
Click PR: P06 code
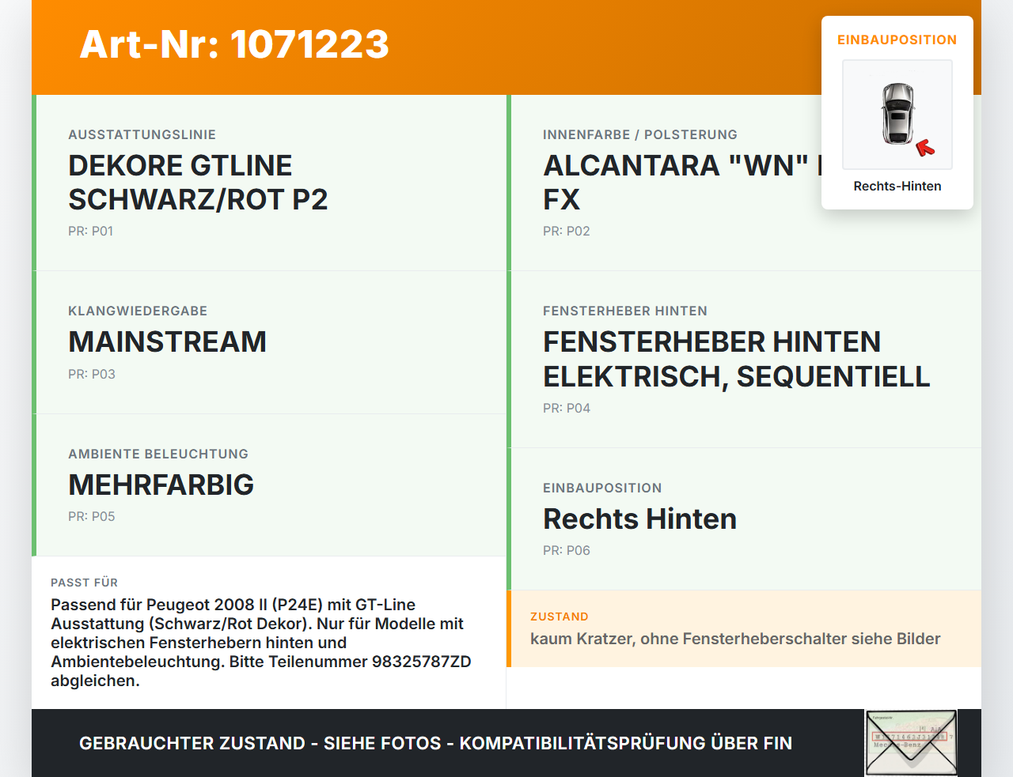point(567,550)
